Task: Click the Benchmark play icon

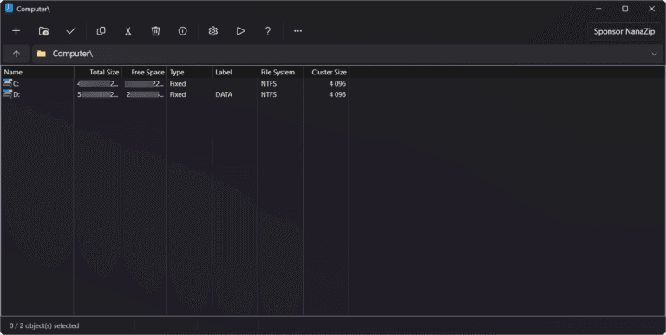Action: tap(240, 31)
